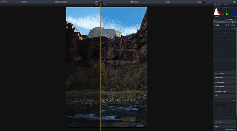237x131 pixels.
Task: Toggle visibility eye of the second filter block
Action: point(234,60)
